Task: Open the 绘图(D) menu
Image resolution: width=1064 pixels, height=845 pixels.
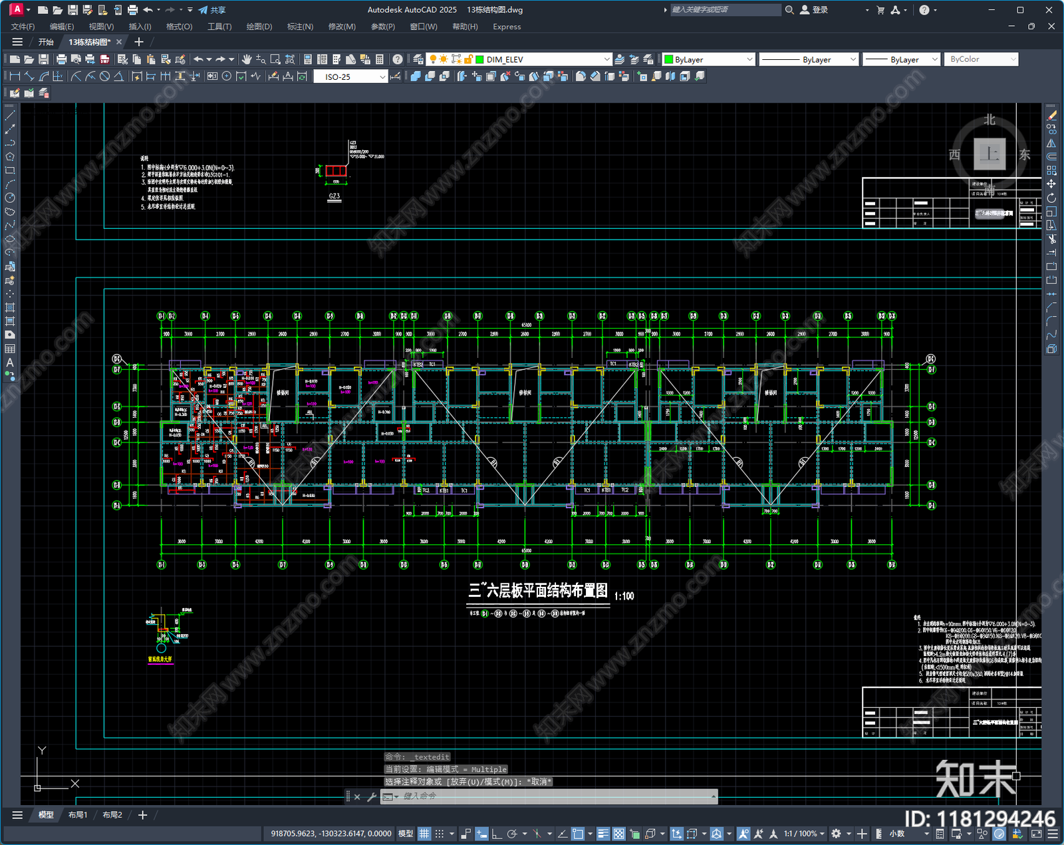Action: pos(259,27)
